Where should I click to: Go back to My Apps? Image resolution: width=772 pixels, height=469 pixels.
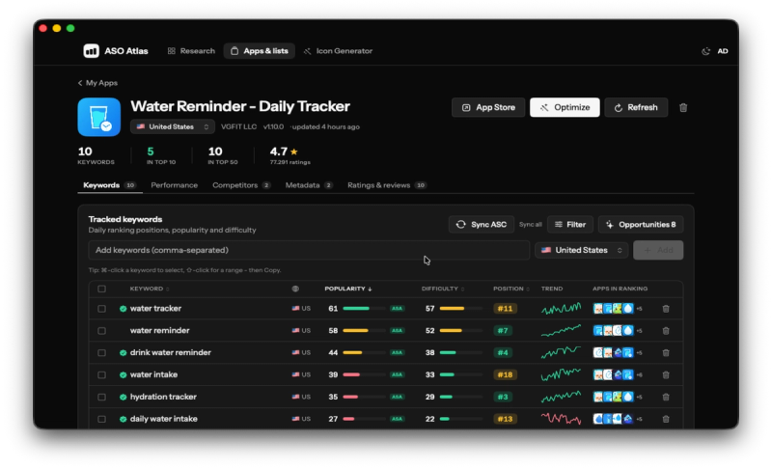(97, 83)
